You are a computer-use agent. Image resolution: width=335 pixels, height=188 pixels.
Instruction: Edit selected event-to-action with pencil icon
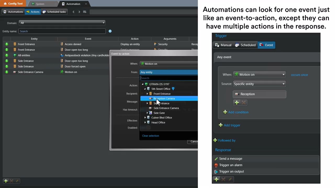click(17, 181)
